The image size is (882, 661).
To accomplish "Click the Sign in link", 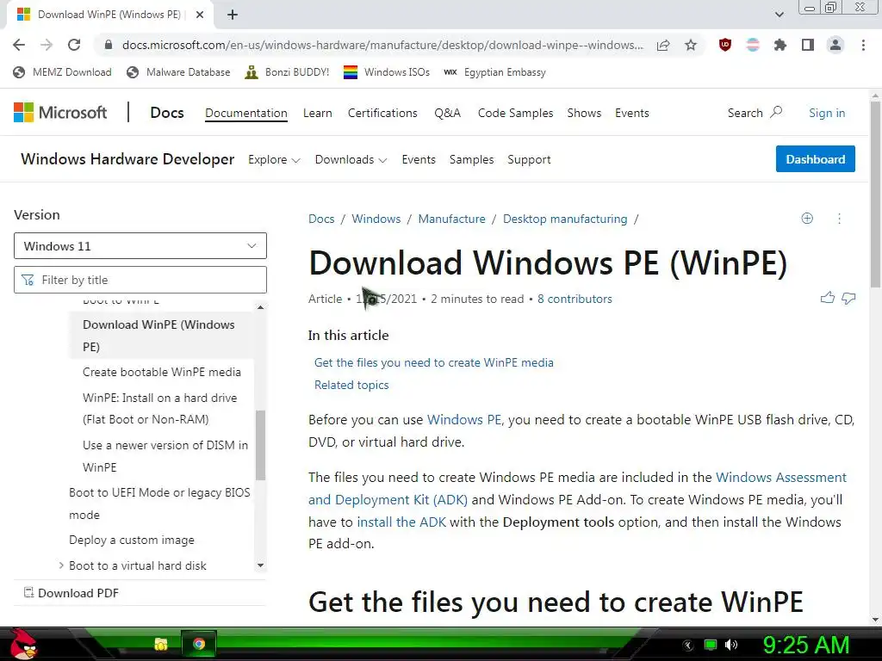I will [x=827, y=113].
